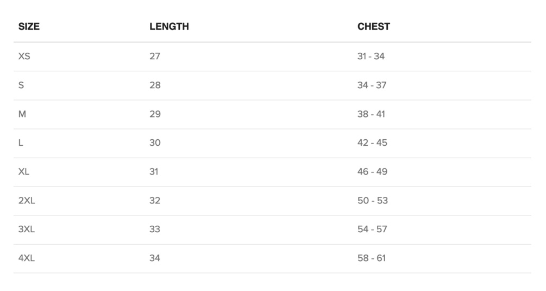The image size is (546, 291).
Task: Select the 4XL size cell
Action: [27, 258]
